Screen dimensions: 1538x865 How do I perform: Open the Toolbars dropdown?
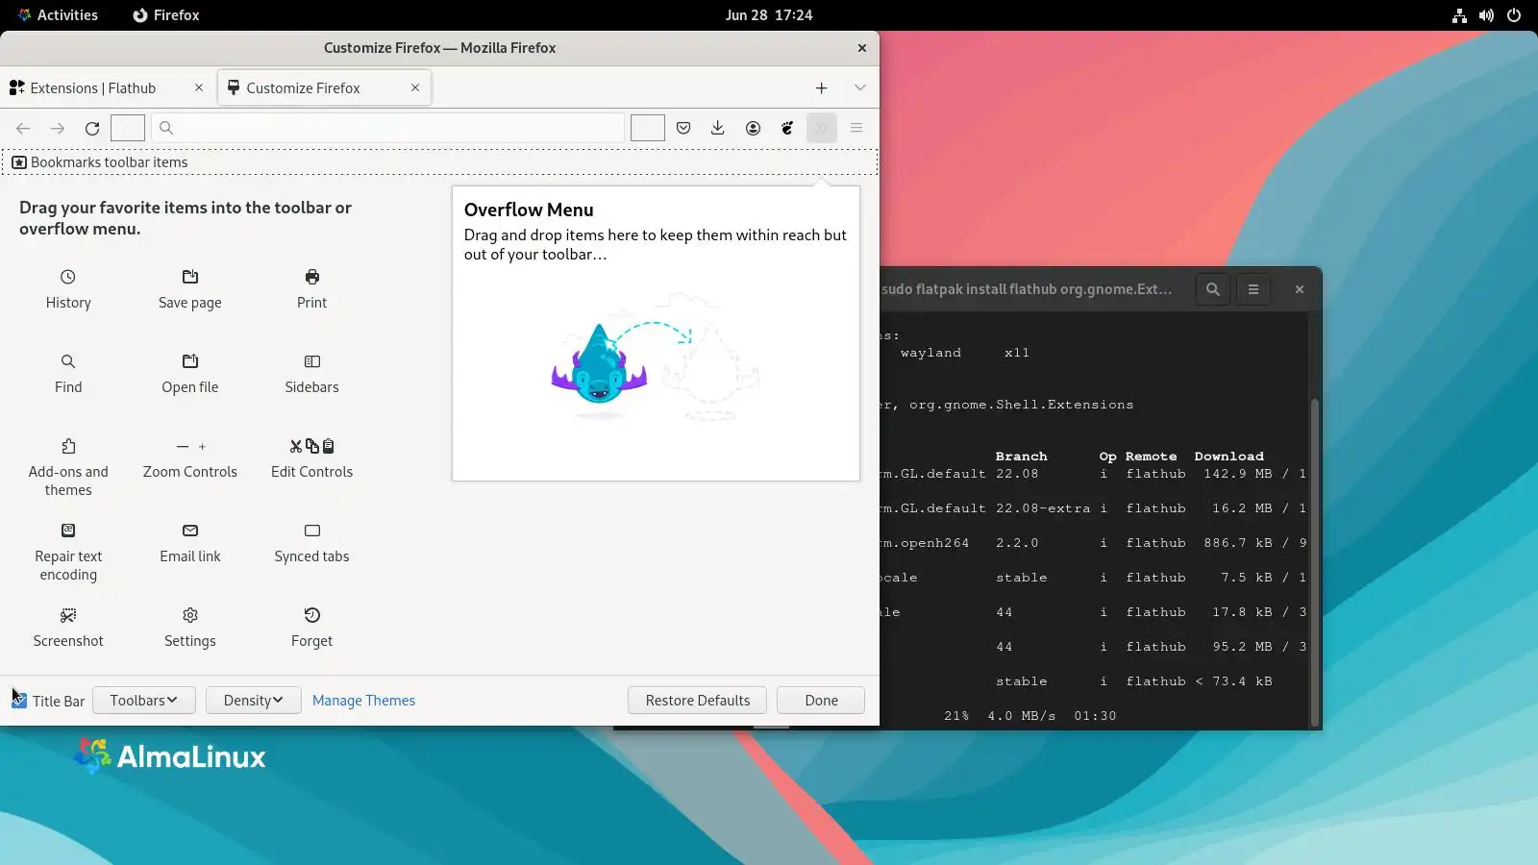pyautogui.click(x=144, y=701)
